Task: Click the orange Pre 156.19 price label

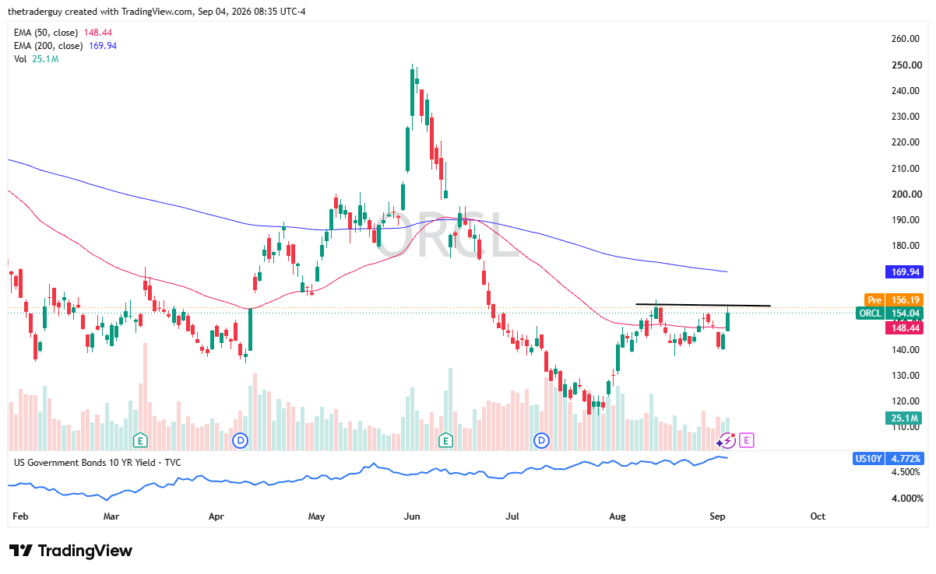Action: (x=894, y=299)
